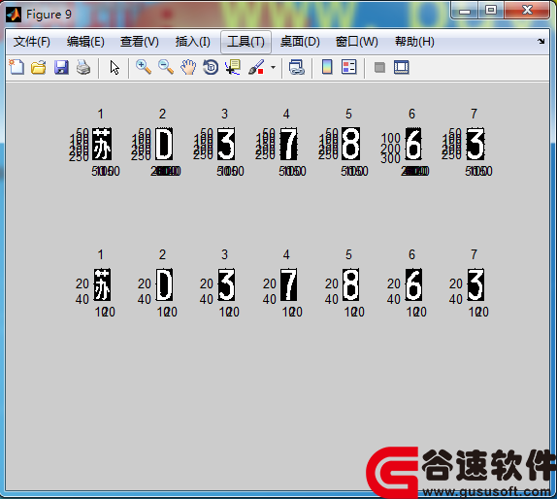
Task: Open the 编辑(E) menu
Action: [85, 42]
